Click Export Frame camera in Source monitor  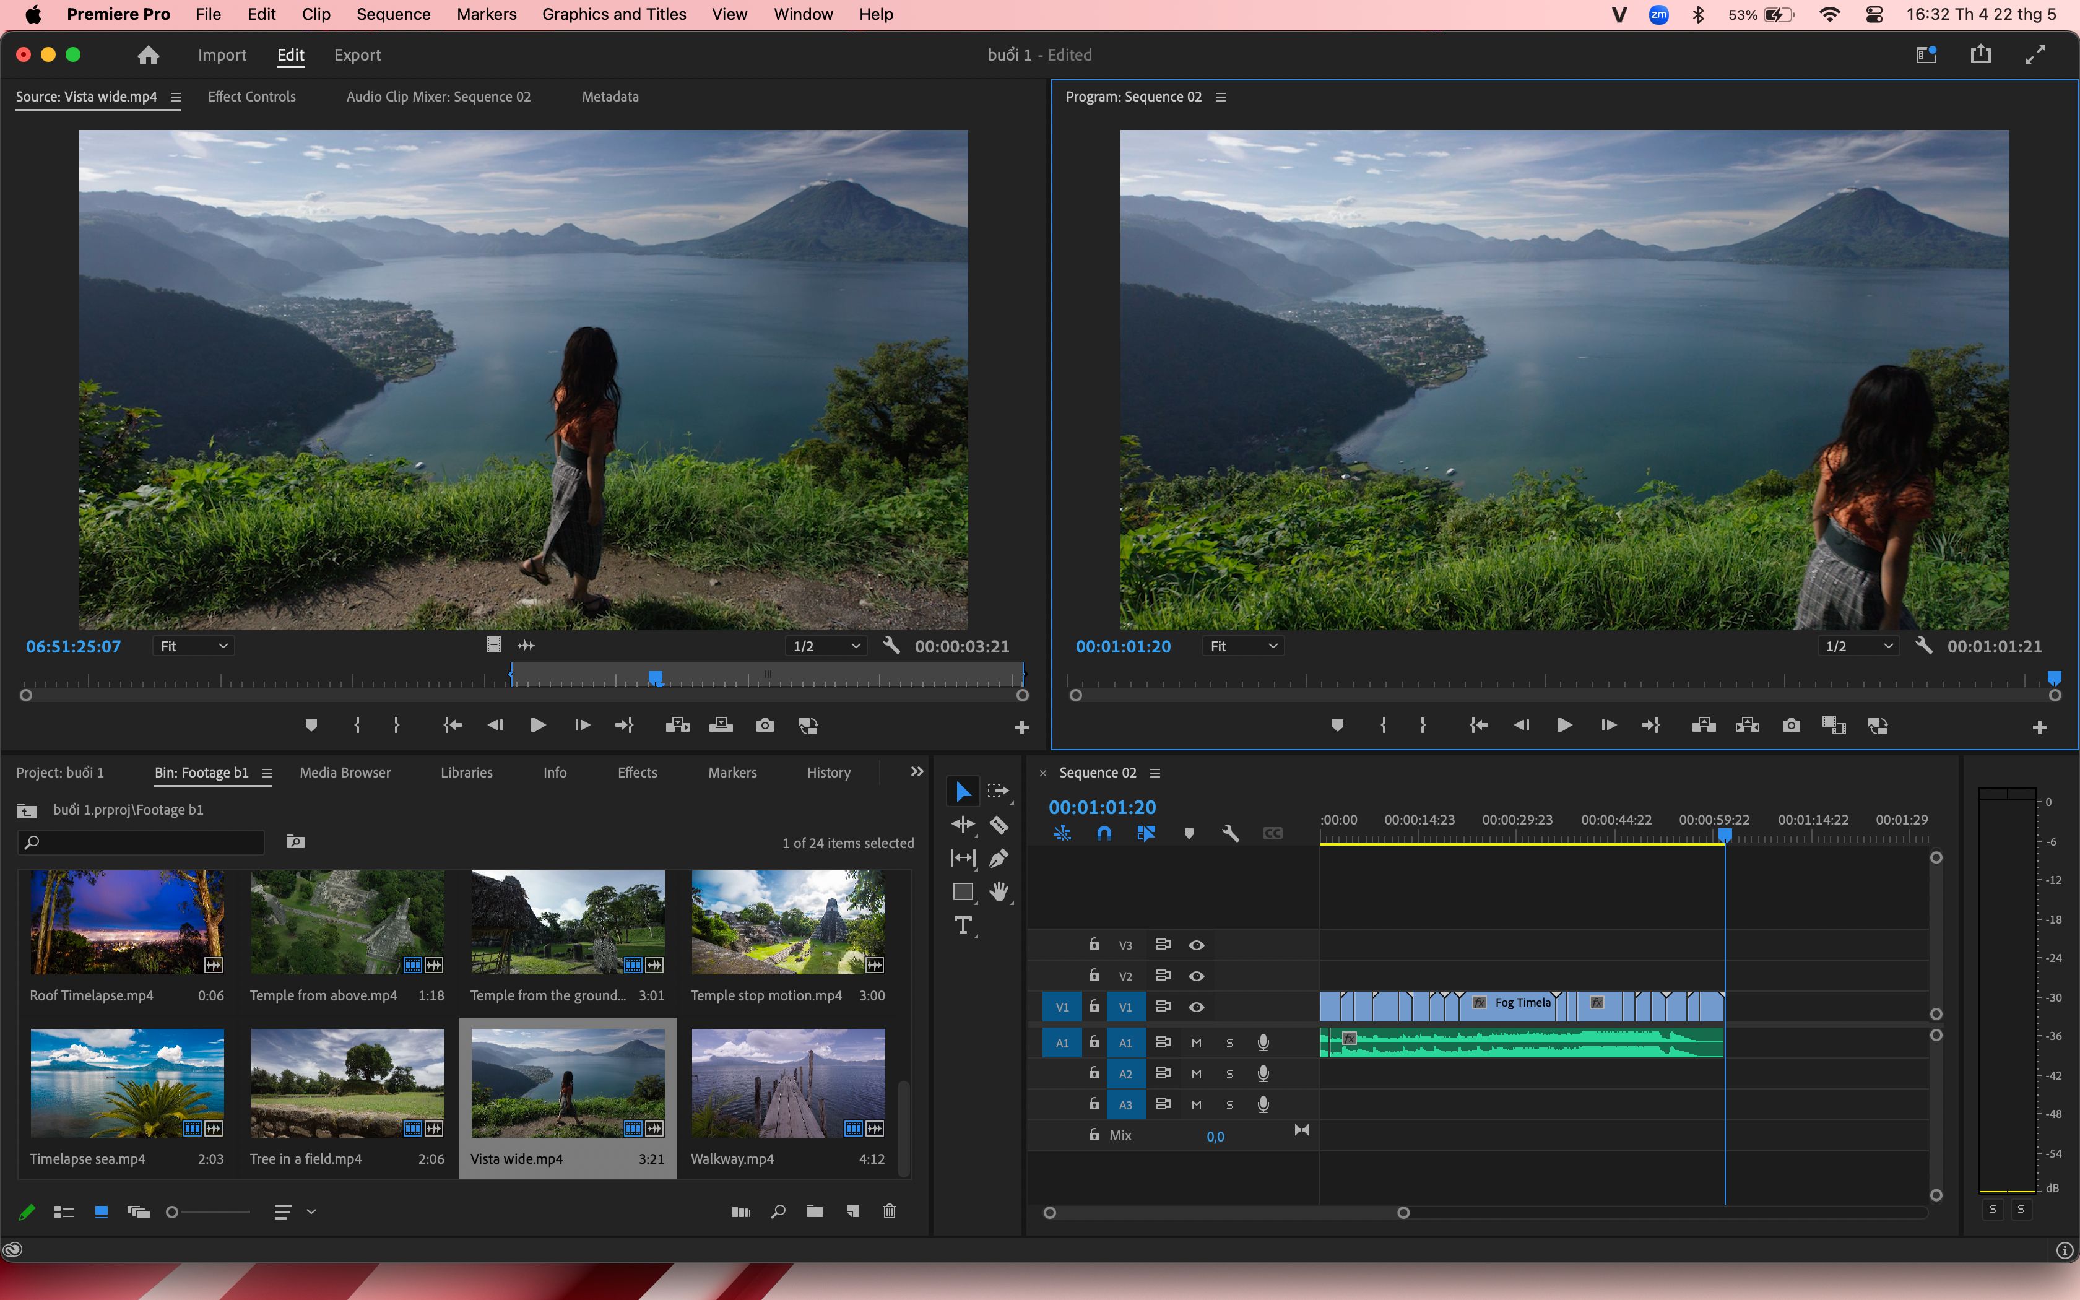point(764,726)
